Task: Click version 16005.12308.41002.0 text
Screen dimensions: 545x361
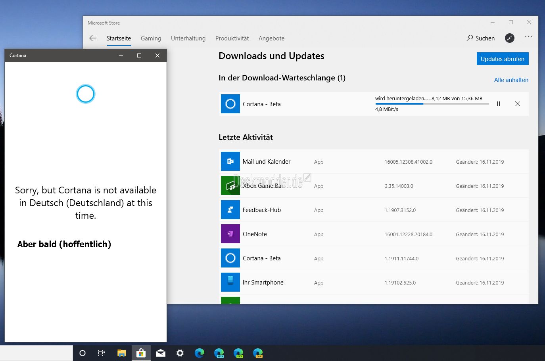Action: click(x=409, y=162)
